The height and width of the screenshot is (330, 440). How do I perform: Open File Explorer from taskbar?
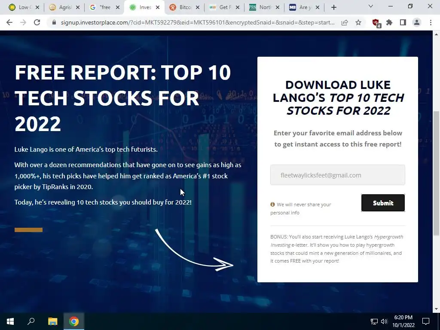coord(52,321)
